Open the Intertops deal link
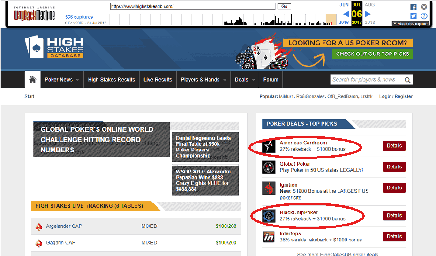The height and width of the screenshot is (256, 436). [x=290, y=234]
